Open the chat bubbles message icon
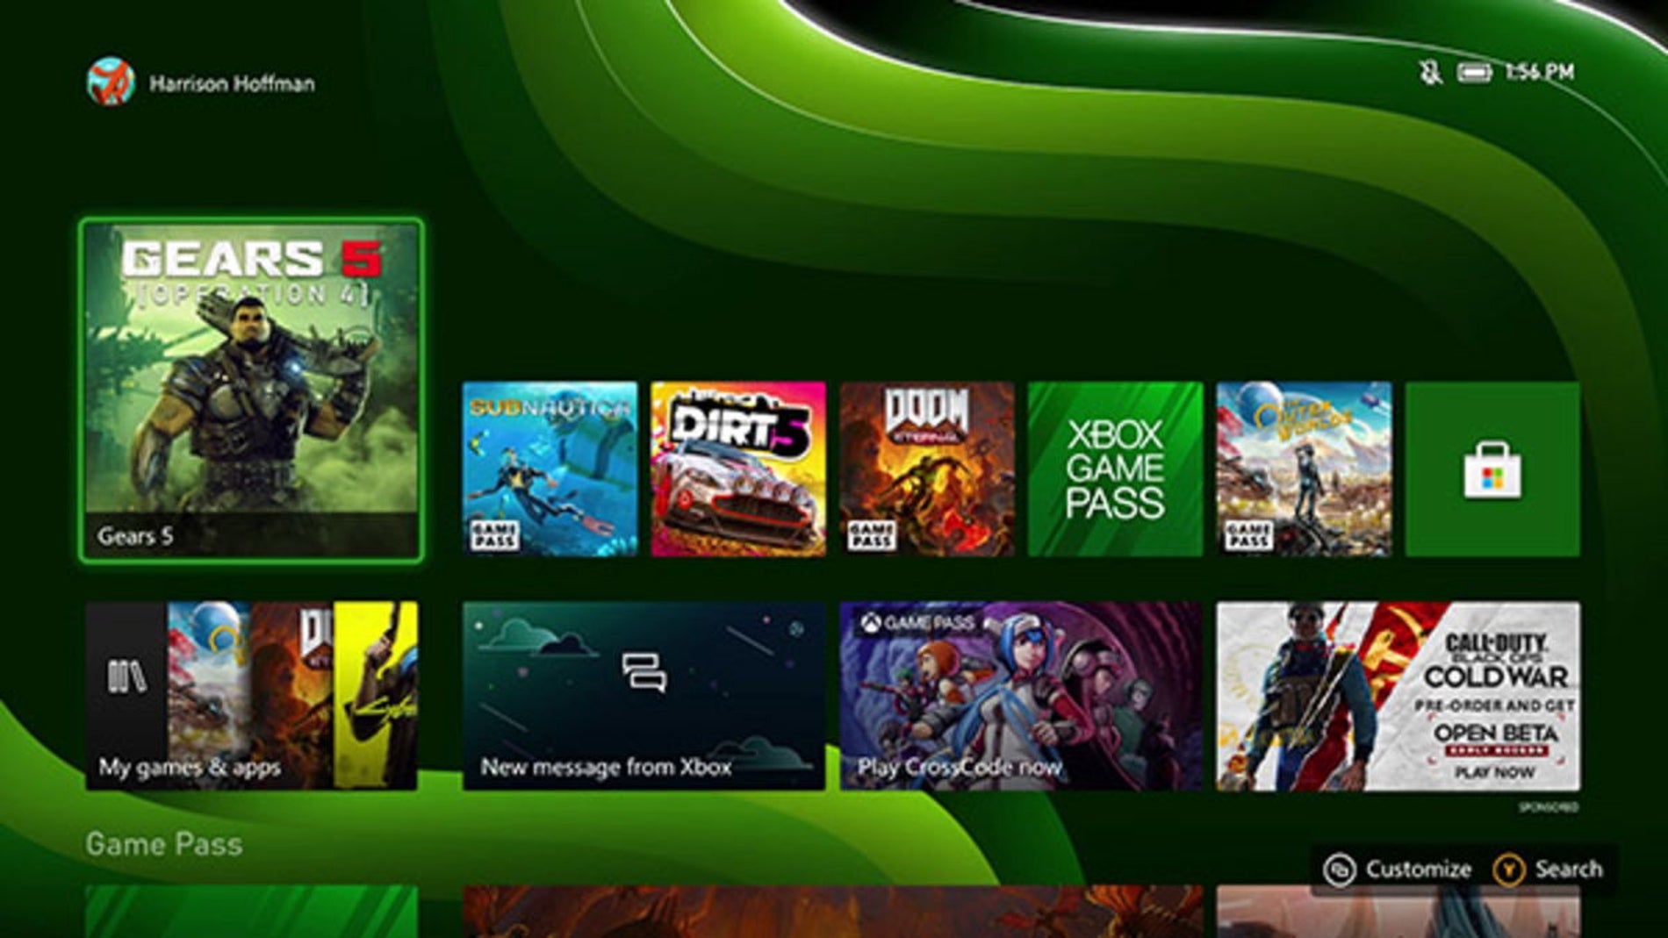 pyautogui.click(x=643, y=673)
